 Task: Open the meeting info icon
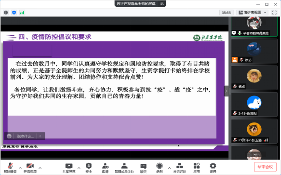coord(6,13)
